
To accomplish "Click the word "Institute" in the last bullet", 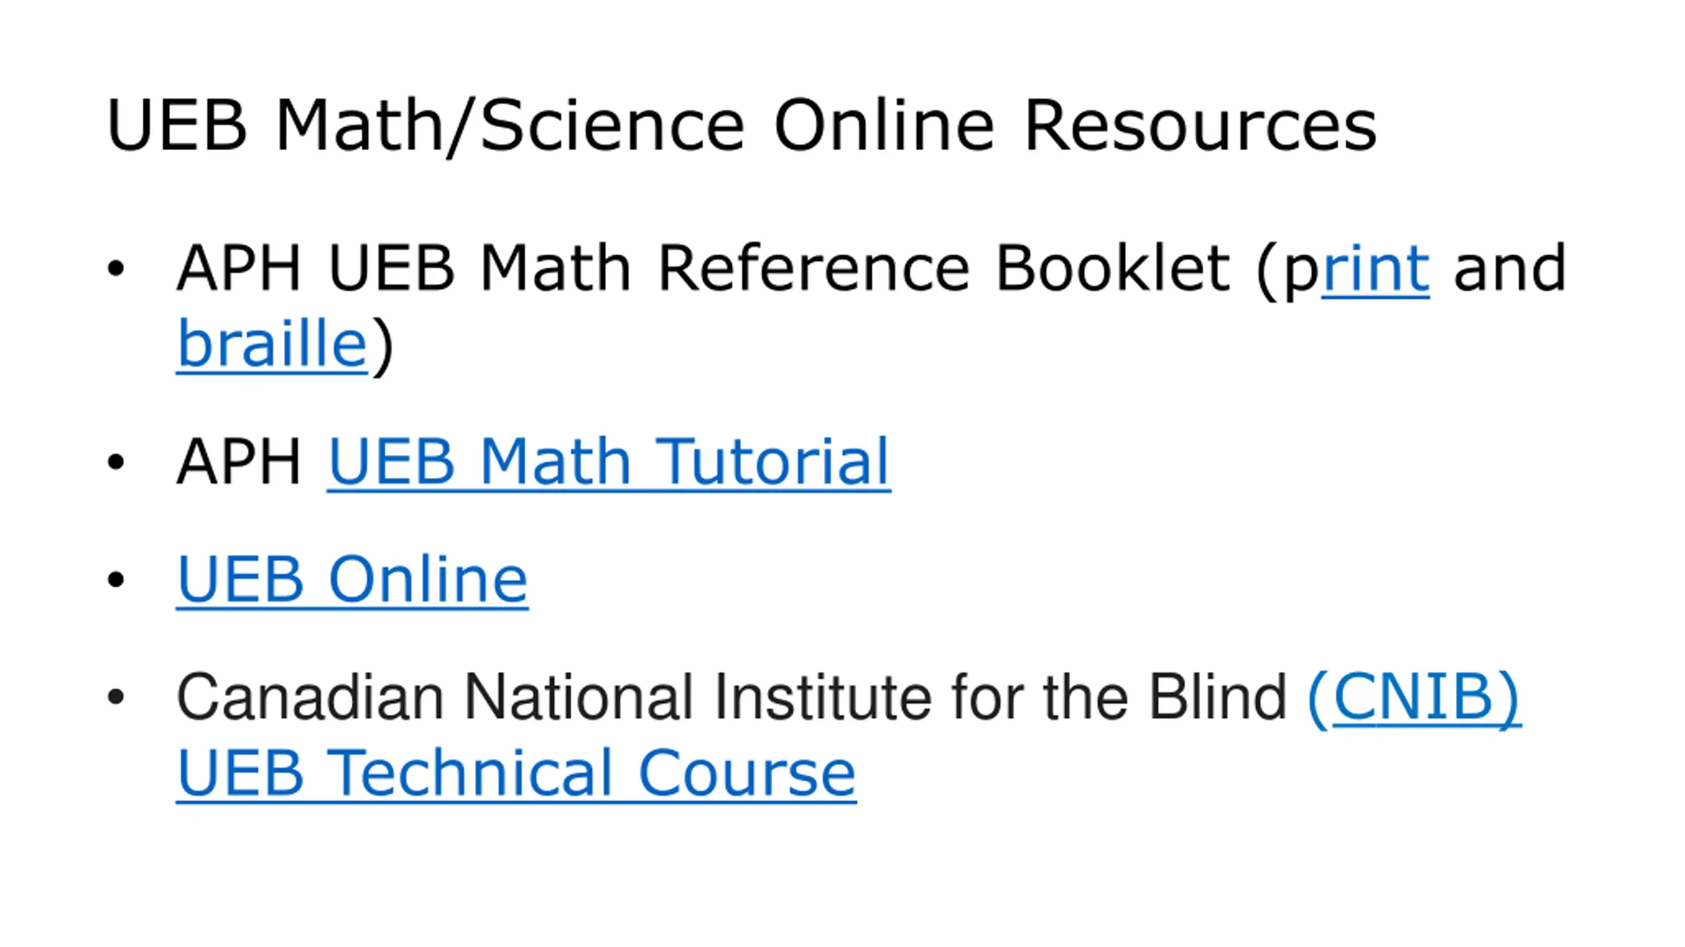I will 823,697.
